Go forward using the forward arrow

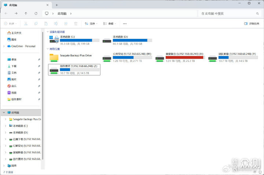[x=16, y=14]
